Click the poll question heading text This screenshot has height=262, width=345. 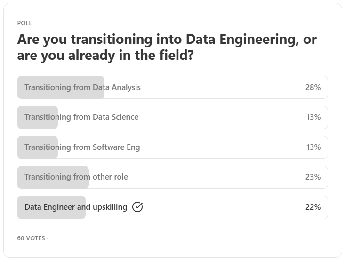click(x=167, y=47)
